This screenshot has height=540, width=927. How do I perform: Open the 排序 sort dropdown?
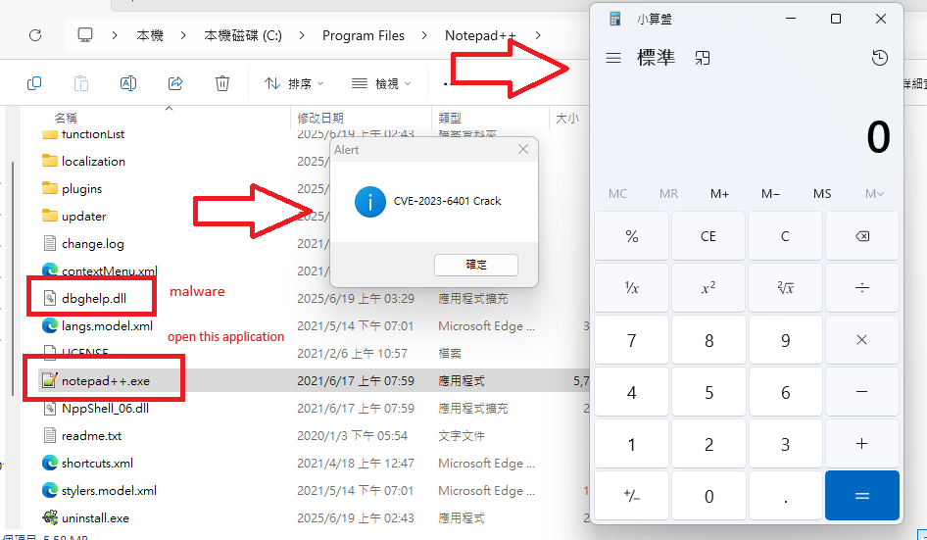pyautogui.click(x=294, y=83)
